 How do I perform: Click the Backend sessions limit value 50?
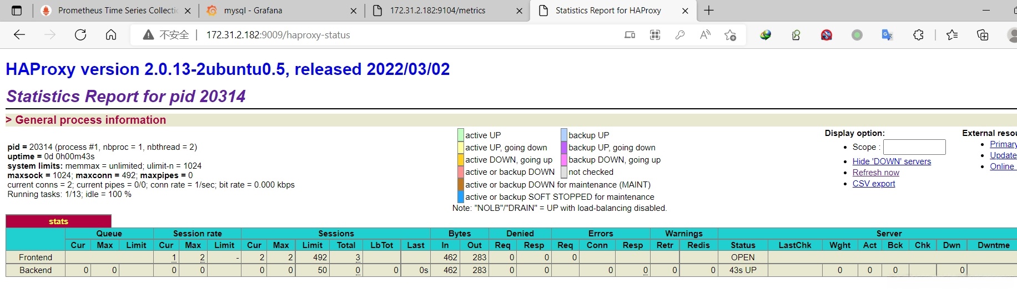pos(322,270)
